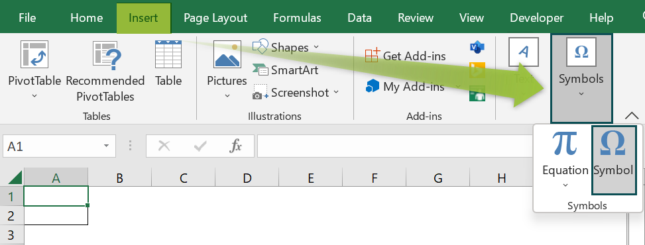Click the People Graph add-in icon

click(477, 94)
